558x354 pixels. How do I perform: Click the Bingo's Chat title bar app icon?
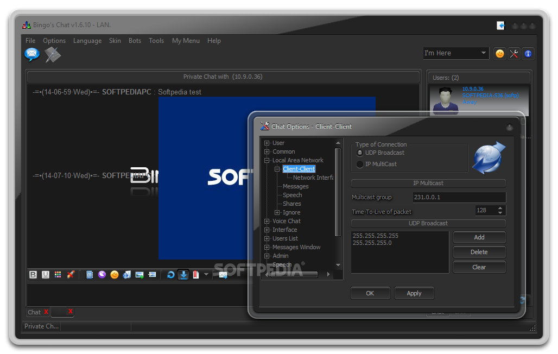pos(27,25)
